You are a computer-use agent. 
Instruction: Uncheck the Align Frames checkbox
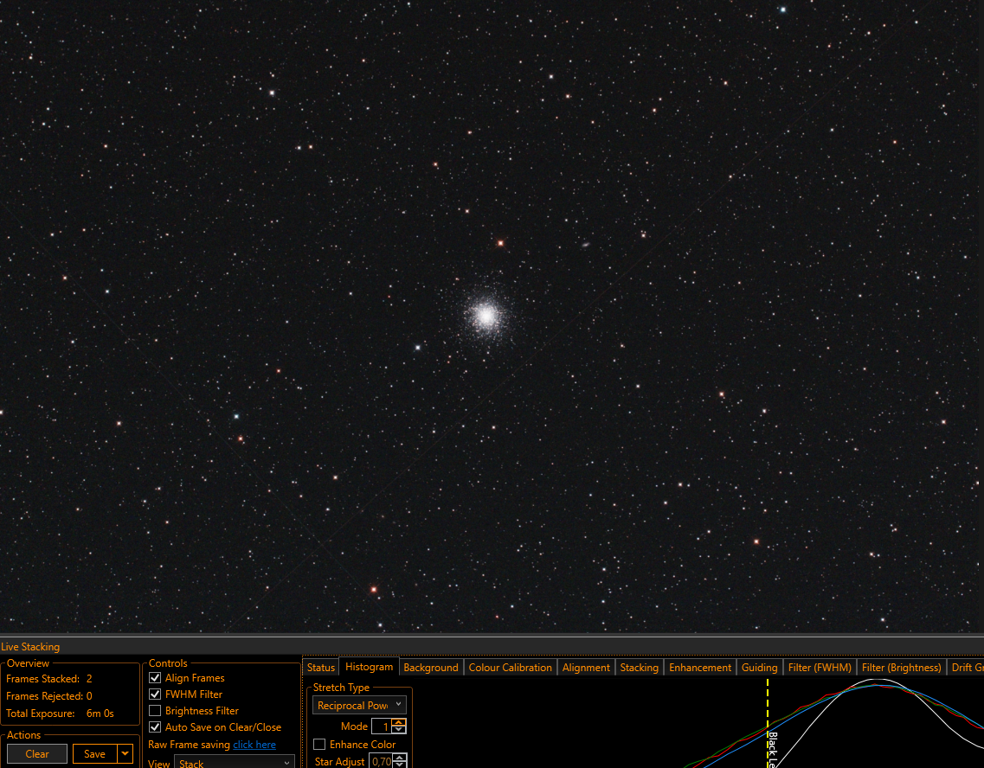pos(155,678)
